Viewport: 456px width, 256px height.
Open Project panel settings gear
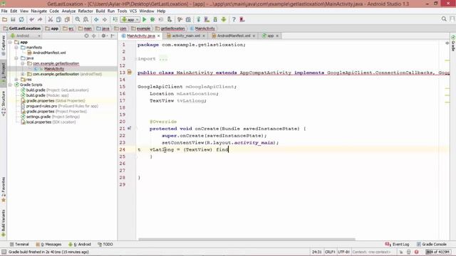click(103, 36)
